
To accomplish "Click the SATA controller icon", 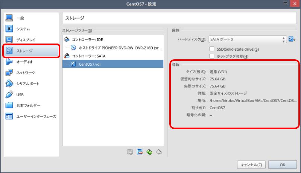I will click(x=67, y=56).
